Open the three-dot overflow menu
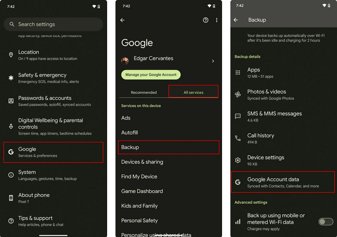Screen dimensions: 337x237 (217, 20)
